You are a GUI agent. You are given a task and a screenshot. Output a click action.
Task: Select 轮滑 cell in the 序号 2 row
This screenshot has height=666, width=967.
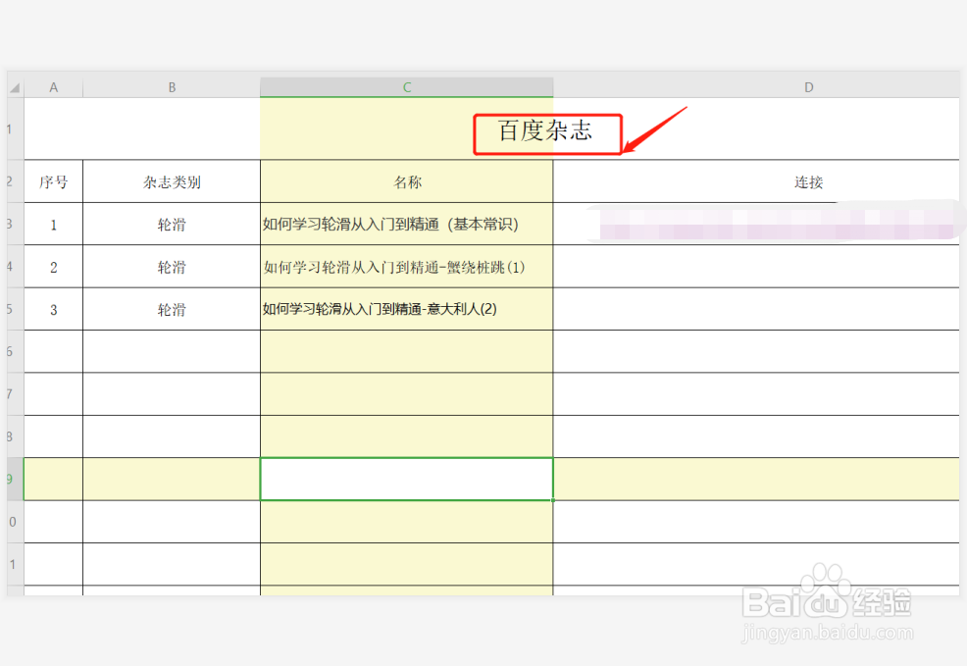[x=172, y=267]
